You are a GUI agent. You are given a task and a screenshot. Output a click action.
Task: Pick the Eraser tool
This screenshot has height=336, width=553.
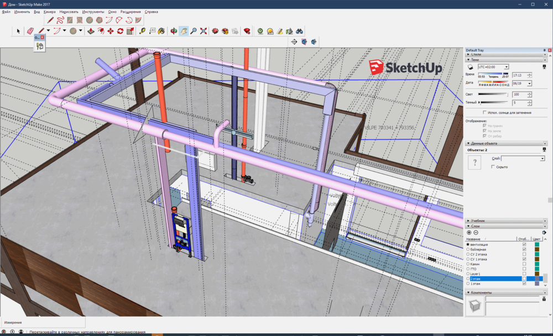pos(30,31)
